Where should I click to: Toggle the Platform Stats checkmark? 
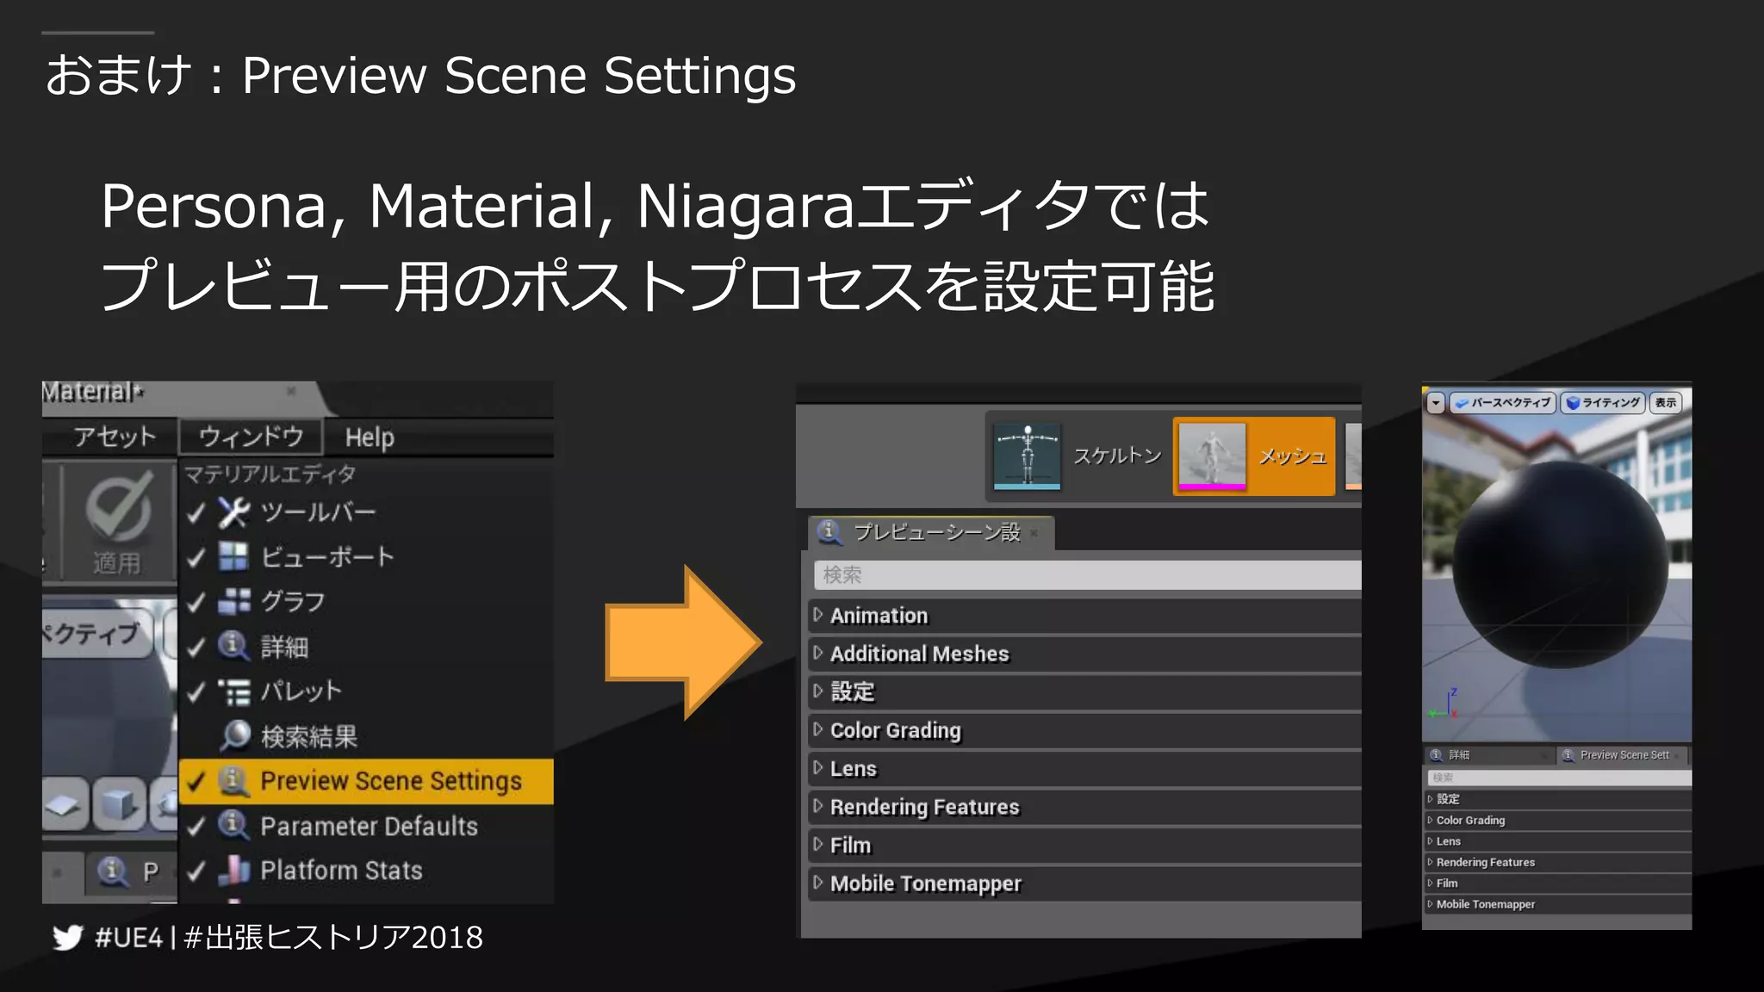pos(196,871)
